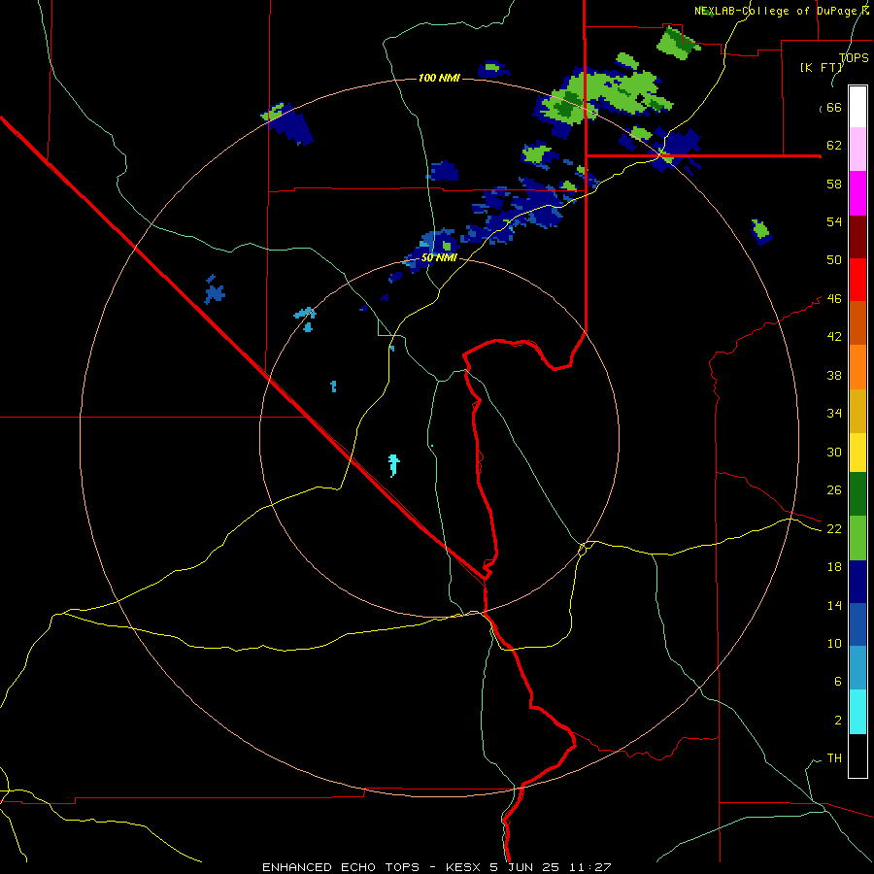Click the '38' scale value
This screenshot has height=874, width=874.
coord(834,375)
